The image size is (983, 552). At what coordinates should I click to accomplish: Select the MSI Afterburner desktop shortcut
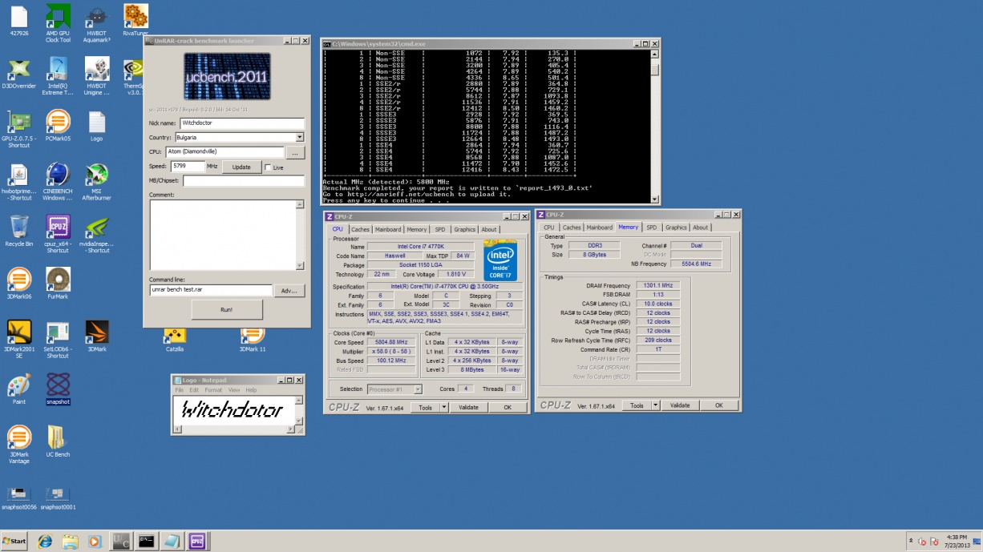[96, 174]
